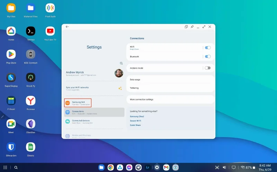Image resolution: width=277 pixels, height=172 pixels.
Task: Open the Connected devices category
Action: pos(94,122)
